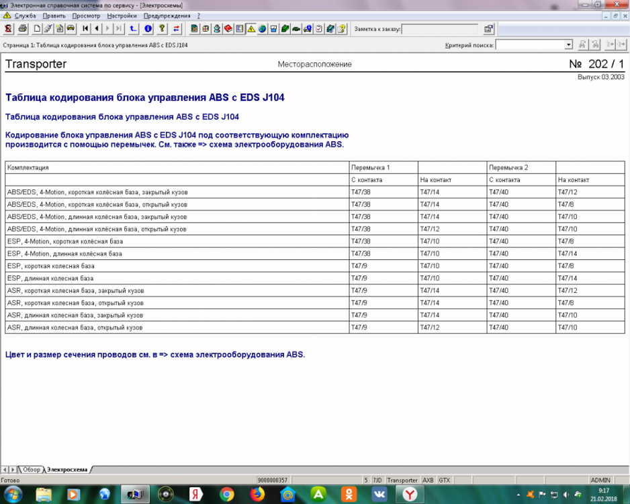Open the Критерий поиска dropdown arrow
630x504 pixels.
pyautogui.click(x=568, y=44)
